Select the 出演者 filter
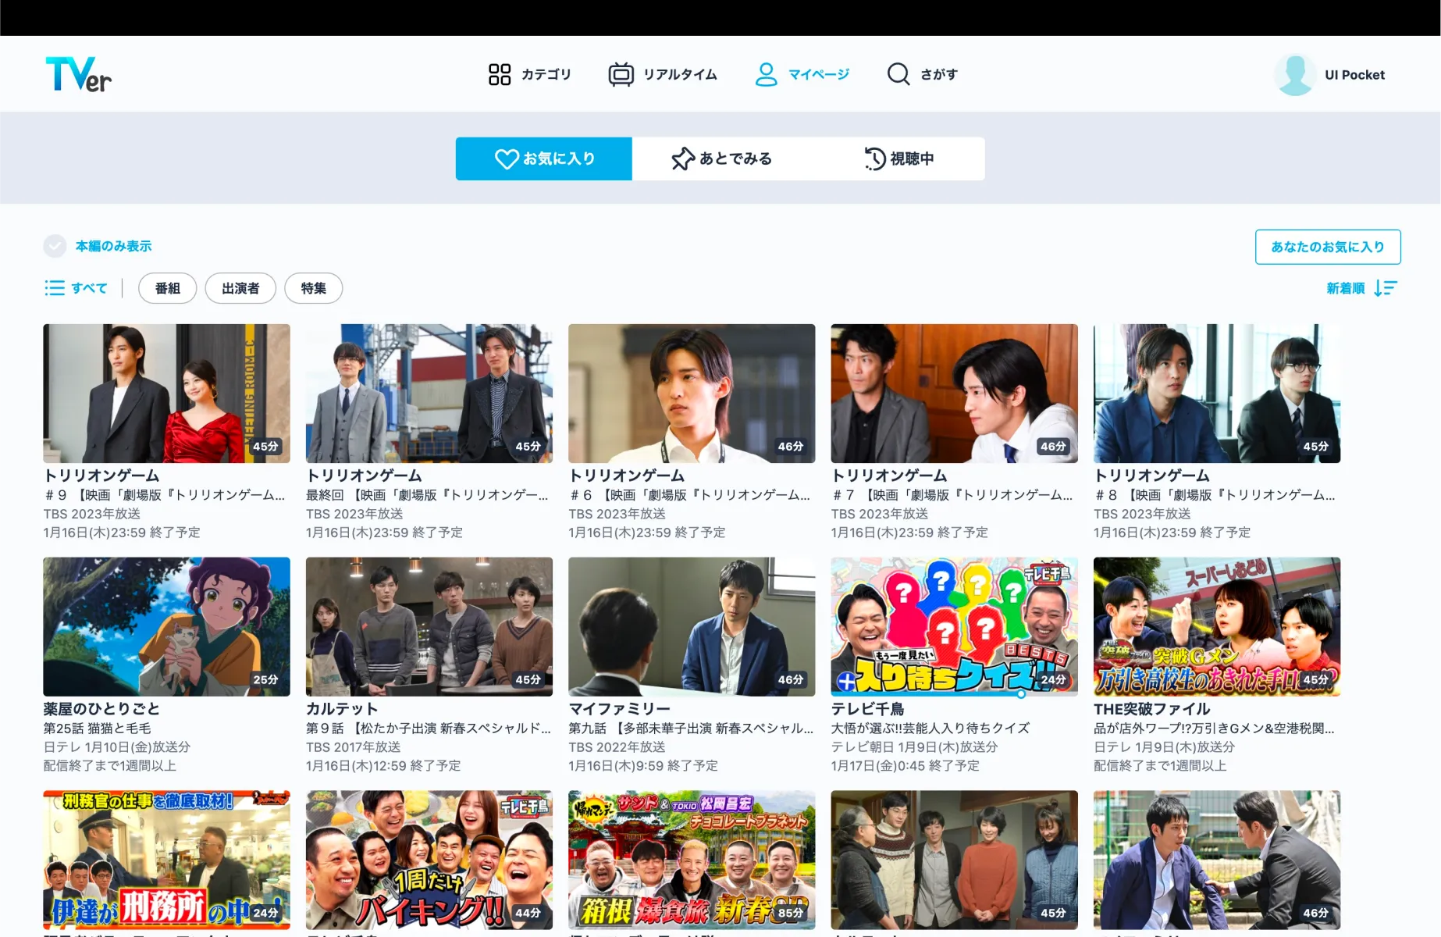Viewport: 1441px width, 937px height. pyautogui.click(x=240, y=288)
